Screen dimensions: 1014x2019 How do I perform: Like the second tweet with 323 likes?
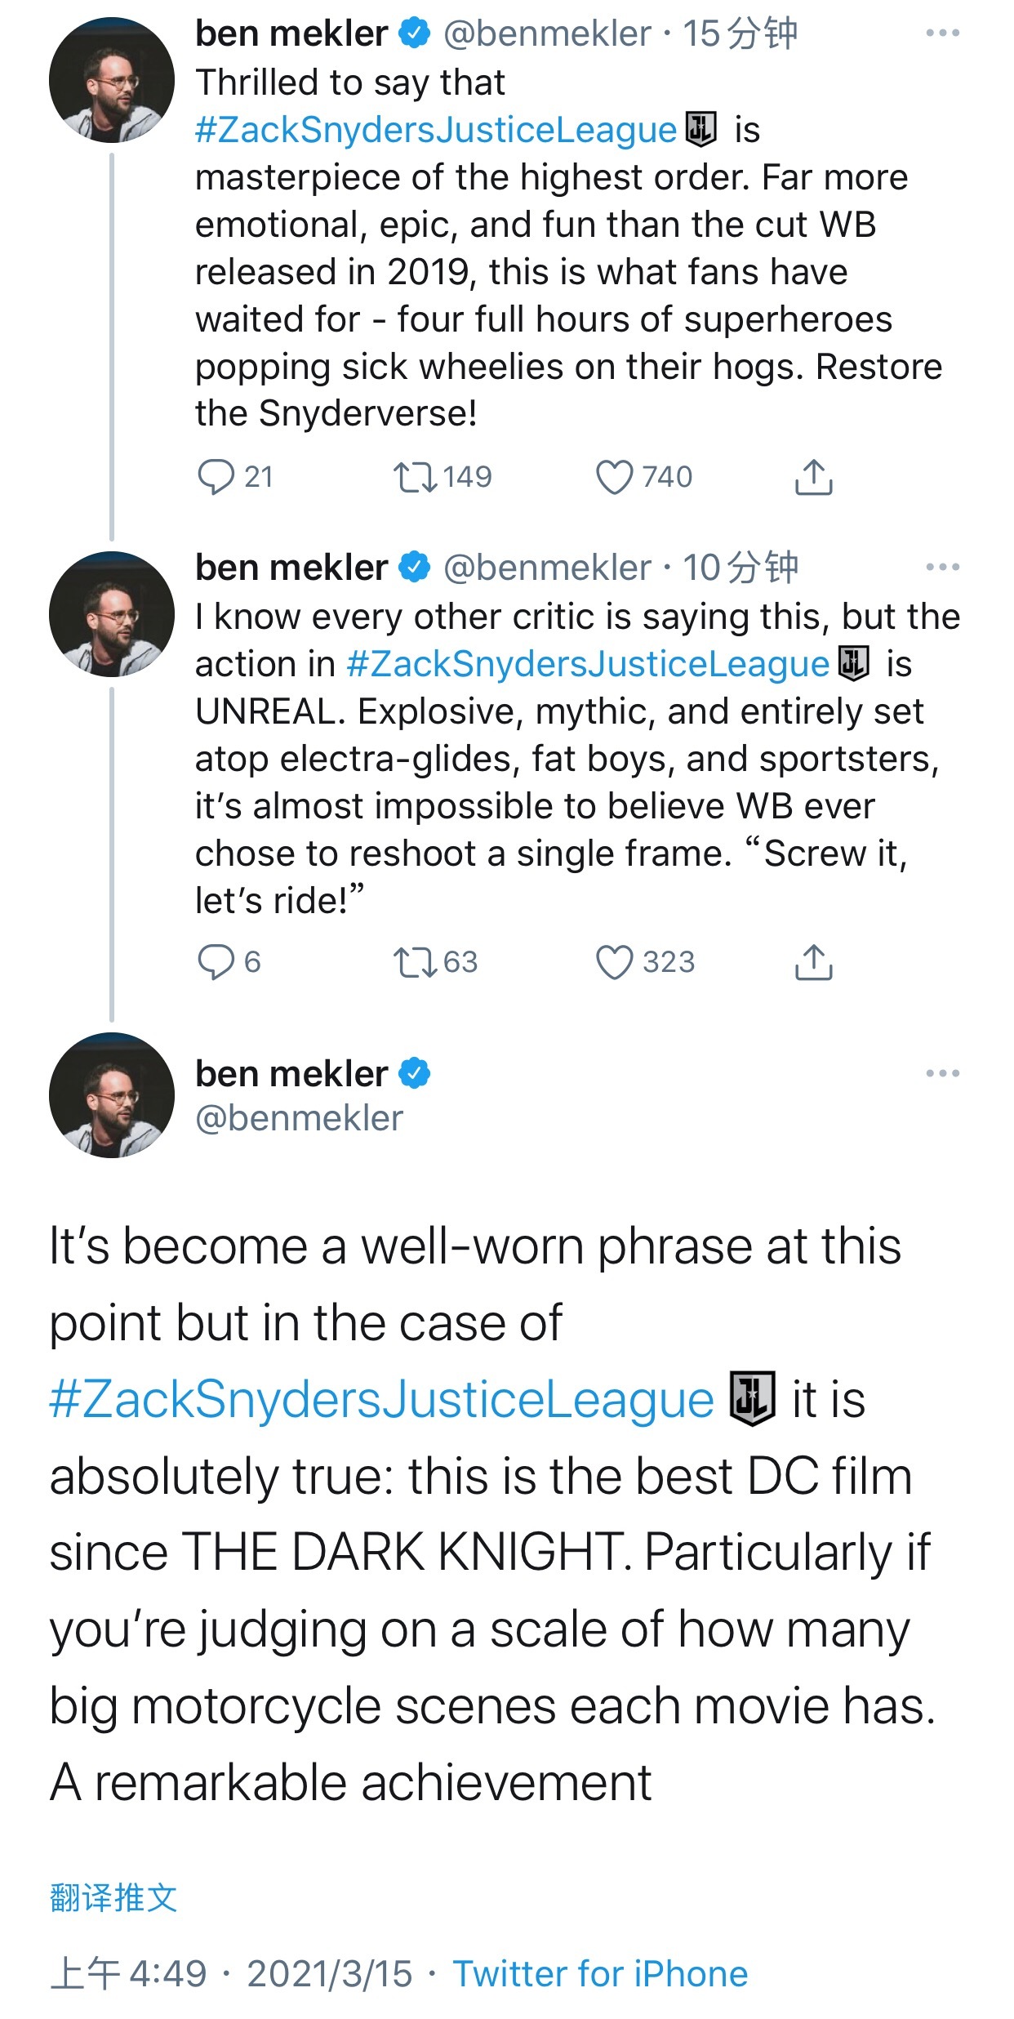point(614,962)
